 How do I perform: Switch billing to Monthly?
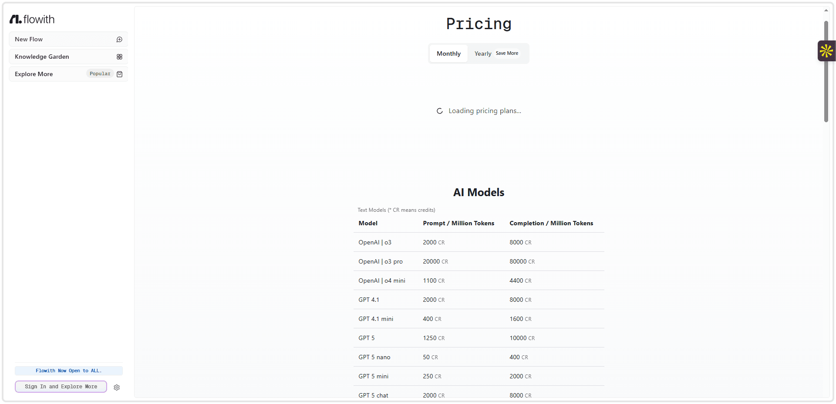click(448, 53)
